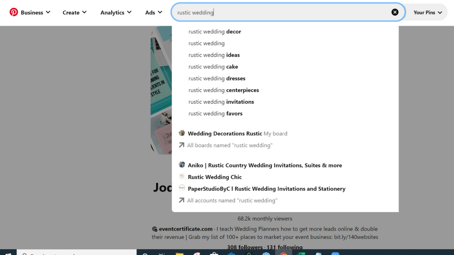Open the Business dropdown menu
Viewport: 454px width, 255px height.
point(35,12)
